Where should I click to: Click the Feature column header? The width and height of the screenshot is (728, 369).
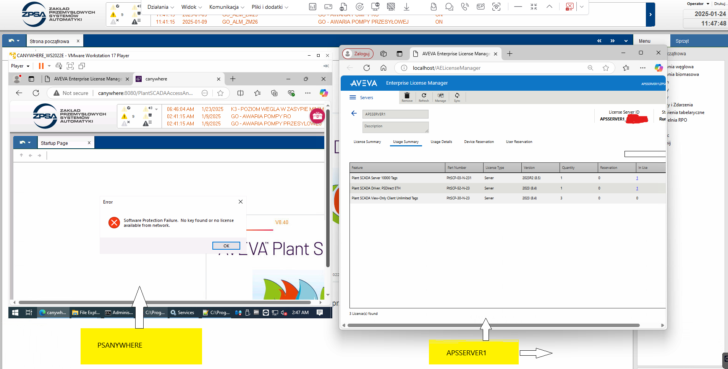point(397,168)
